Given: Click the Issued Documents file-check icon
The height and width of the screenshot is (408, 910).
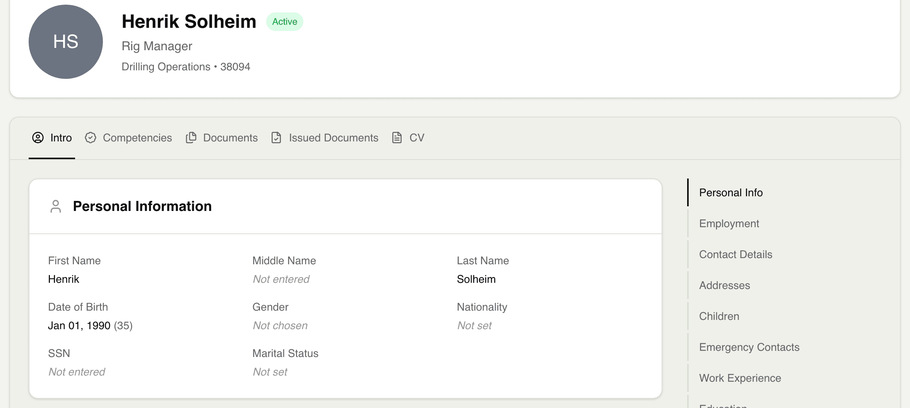Looking at the screenshot, I should (276, 138).
